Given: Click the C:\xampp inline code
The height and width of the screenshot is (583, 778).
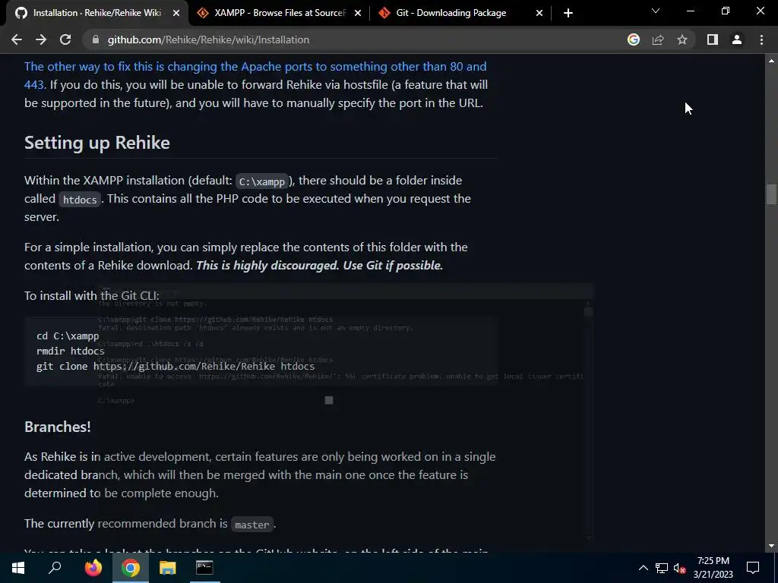Looking at the screenshot, I should 262,181.
